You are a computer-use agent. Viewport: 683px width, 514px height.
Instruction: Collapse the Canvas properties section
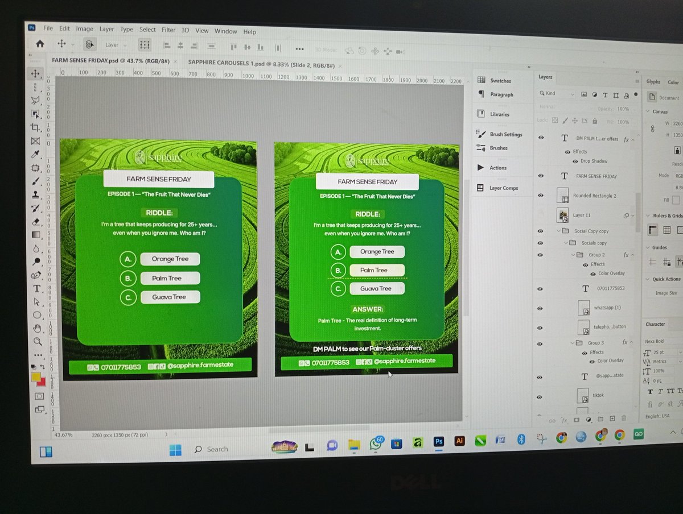pyautogui.click(x=648, y=111)
